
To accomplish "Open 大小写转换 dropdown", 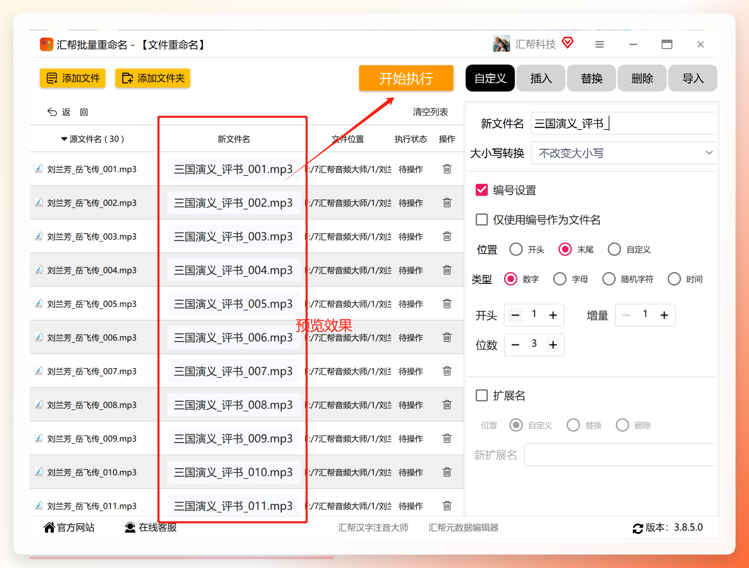I will 623,153.
